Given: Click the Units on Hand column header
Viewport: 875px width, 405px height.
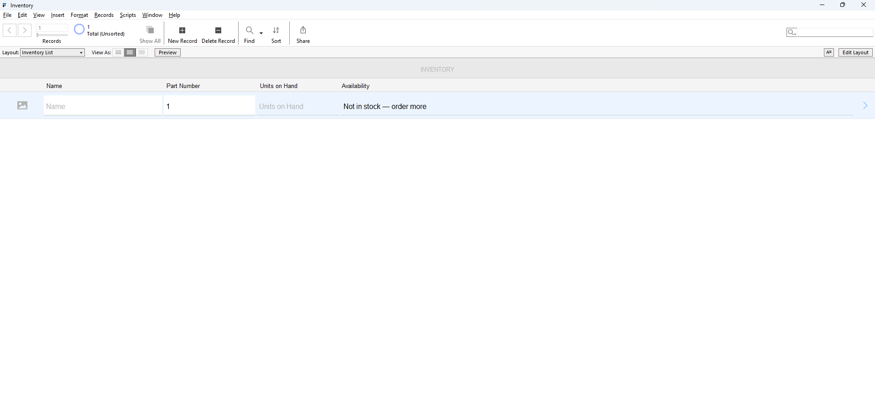Looking at the screenshot, I should point(279,86).
